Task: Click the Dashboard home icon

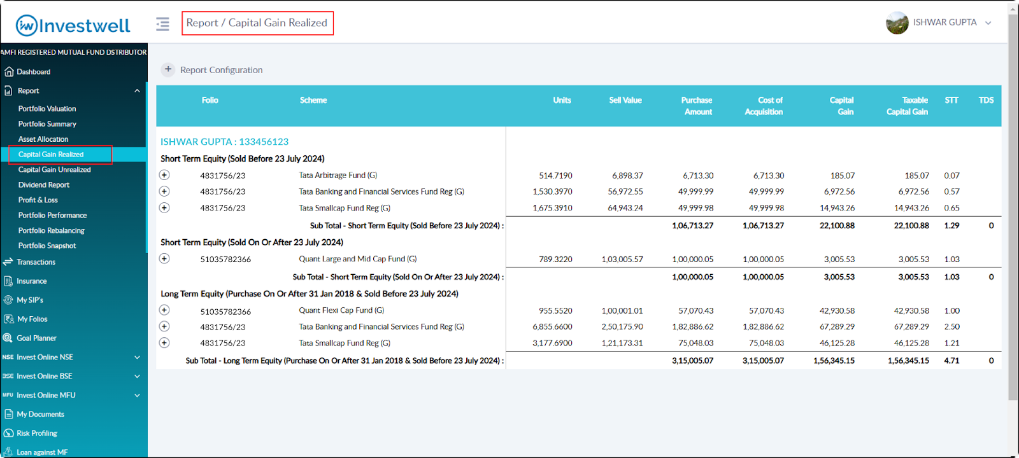Action: pos(9,72)
